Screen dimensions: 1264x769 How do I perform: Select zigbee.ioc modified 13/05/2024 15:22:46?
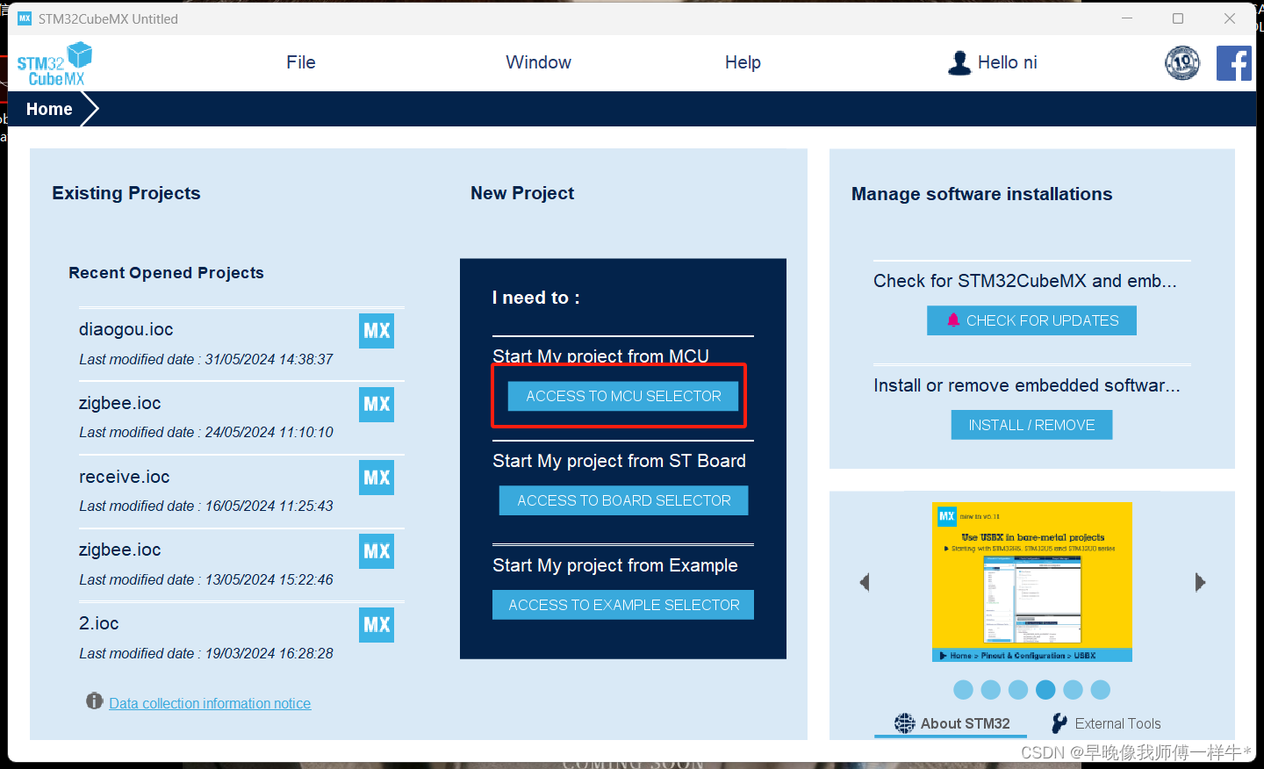point(120,550)
